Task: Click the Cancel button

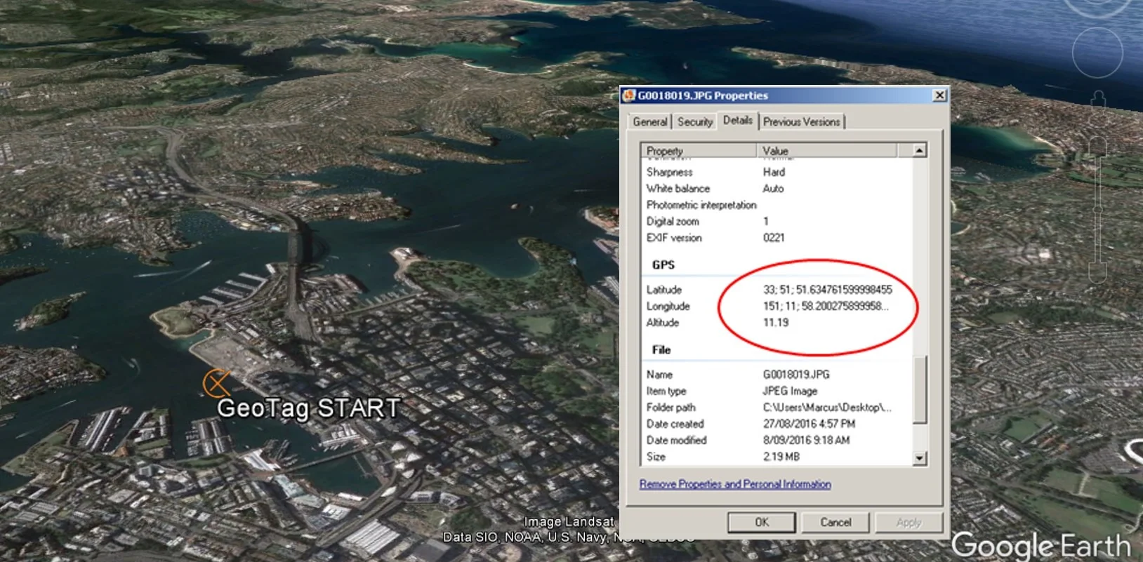Action: tap(835, 522)
